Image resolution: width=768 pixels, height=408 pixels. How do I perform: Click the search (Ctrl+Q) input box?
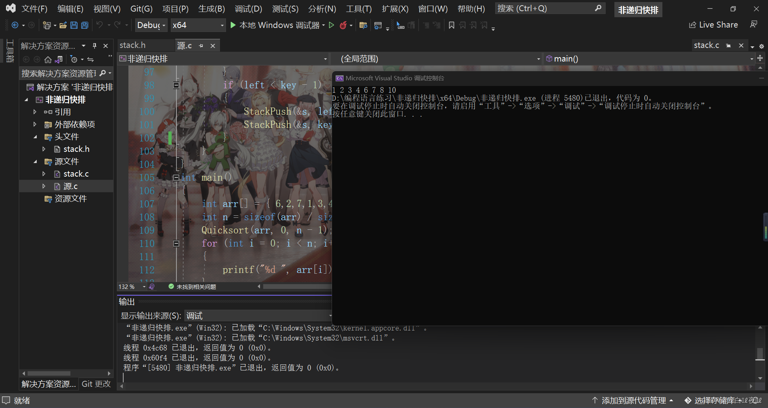550,8
